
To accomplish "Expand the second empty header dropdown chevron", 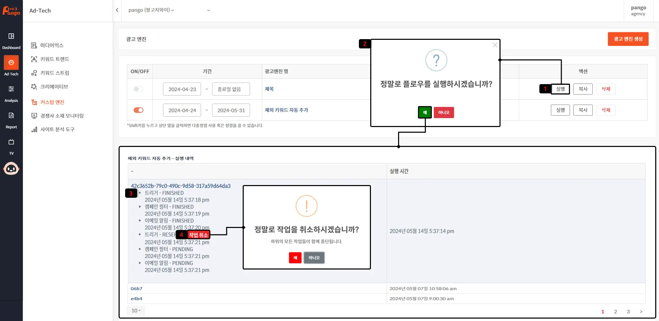I will click(208, 10).
